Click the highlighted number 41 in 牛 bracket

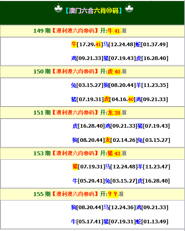[x=98, y=44]
